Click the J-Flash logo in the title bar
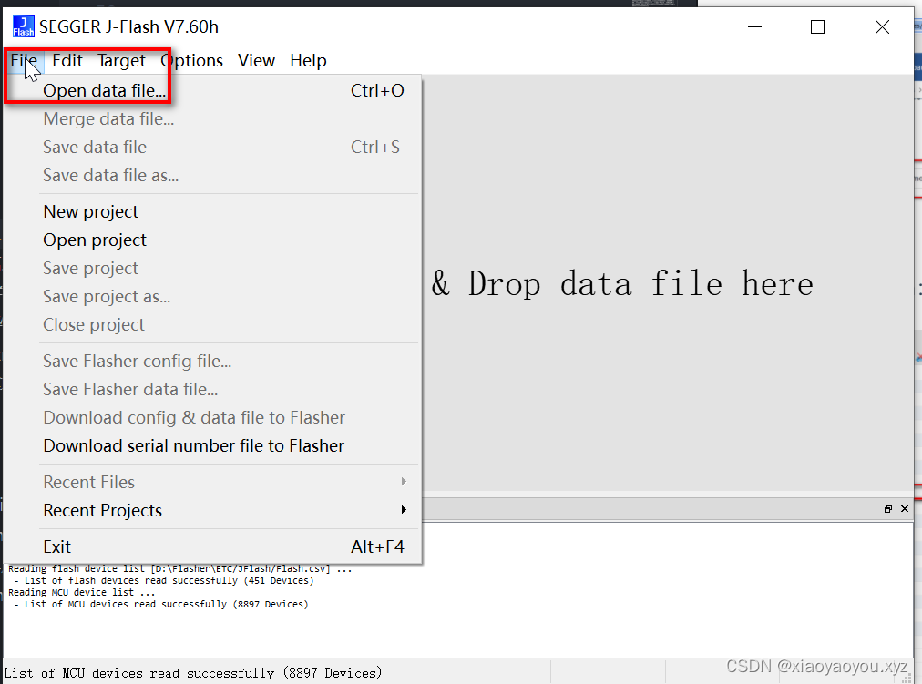The height and width of the screenshot is (684, 922). click(x=23, y=26)
